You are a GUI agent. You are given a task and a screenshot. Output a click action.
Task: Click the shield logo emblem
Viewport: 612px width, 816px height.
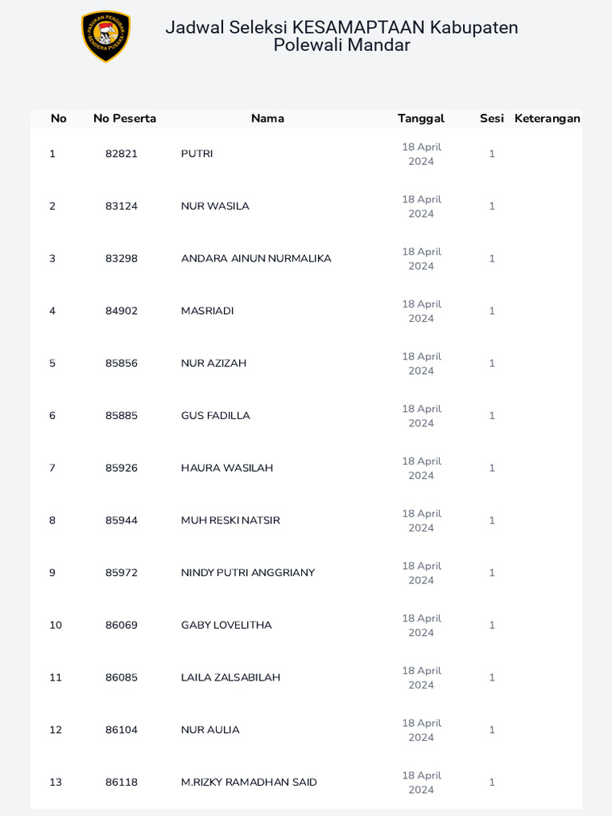coord(106,36)
